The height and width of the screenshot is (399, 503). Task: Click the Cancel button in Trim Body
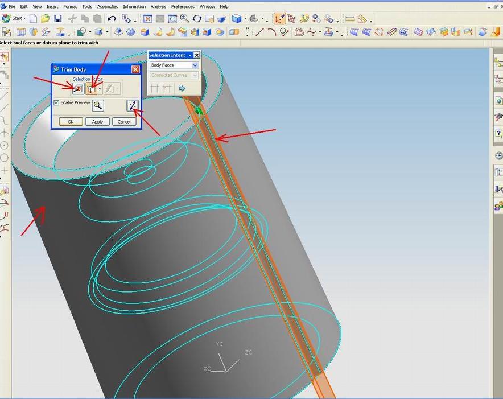(x=124, y=121)
